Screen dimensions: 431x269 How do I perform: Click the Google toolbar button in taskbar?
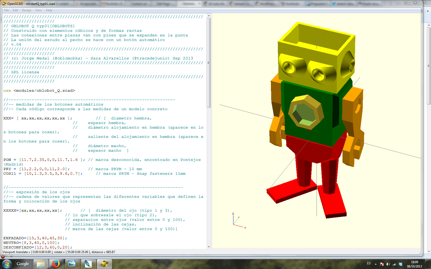click(x=23, y=264)
